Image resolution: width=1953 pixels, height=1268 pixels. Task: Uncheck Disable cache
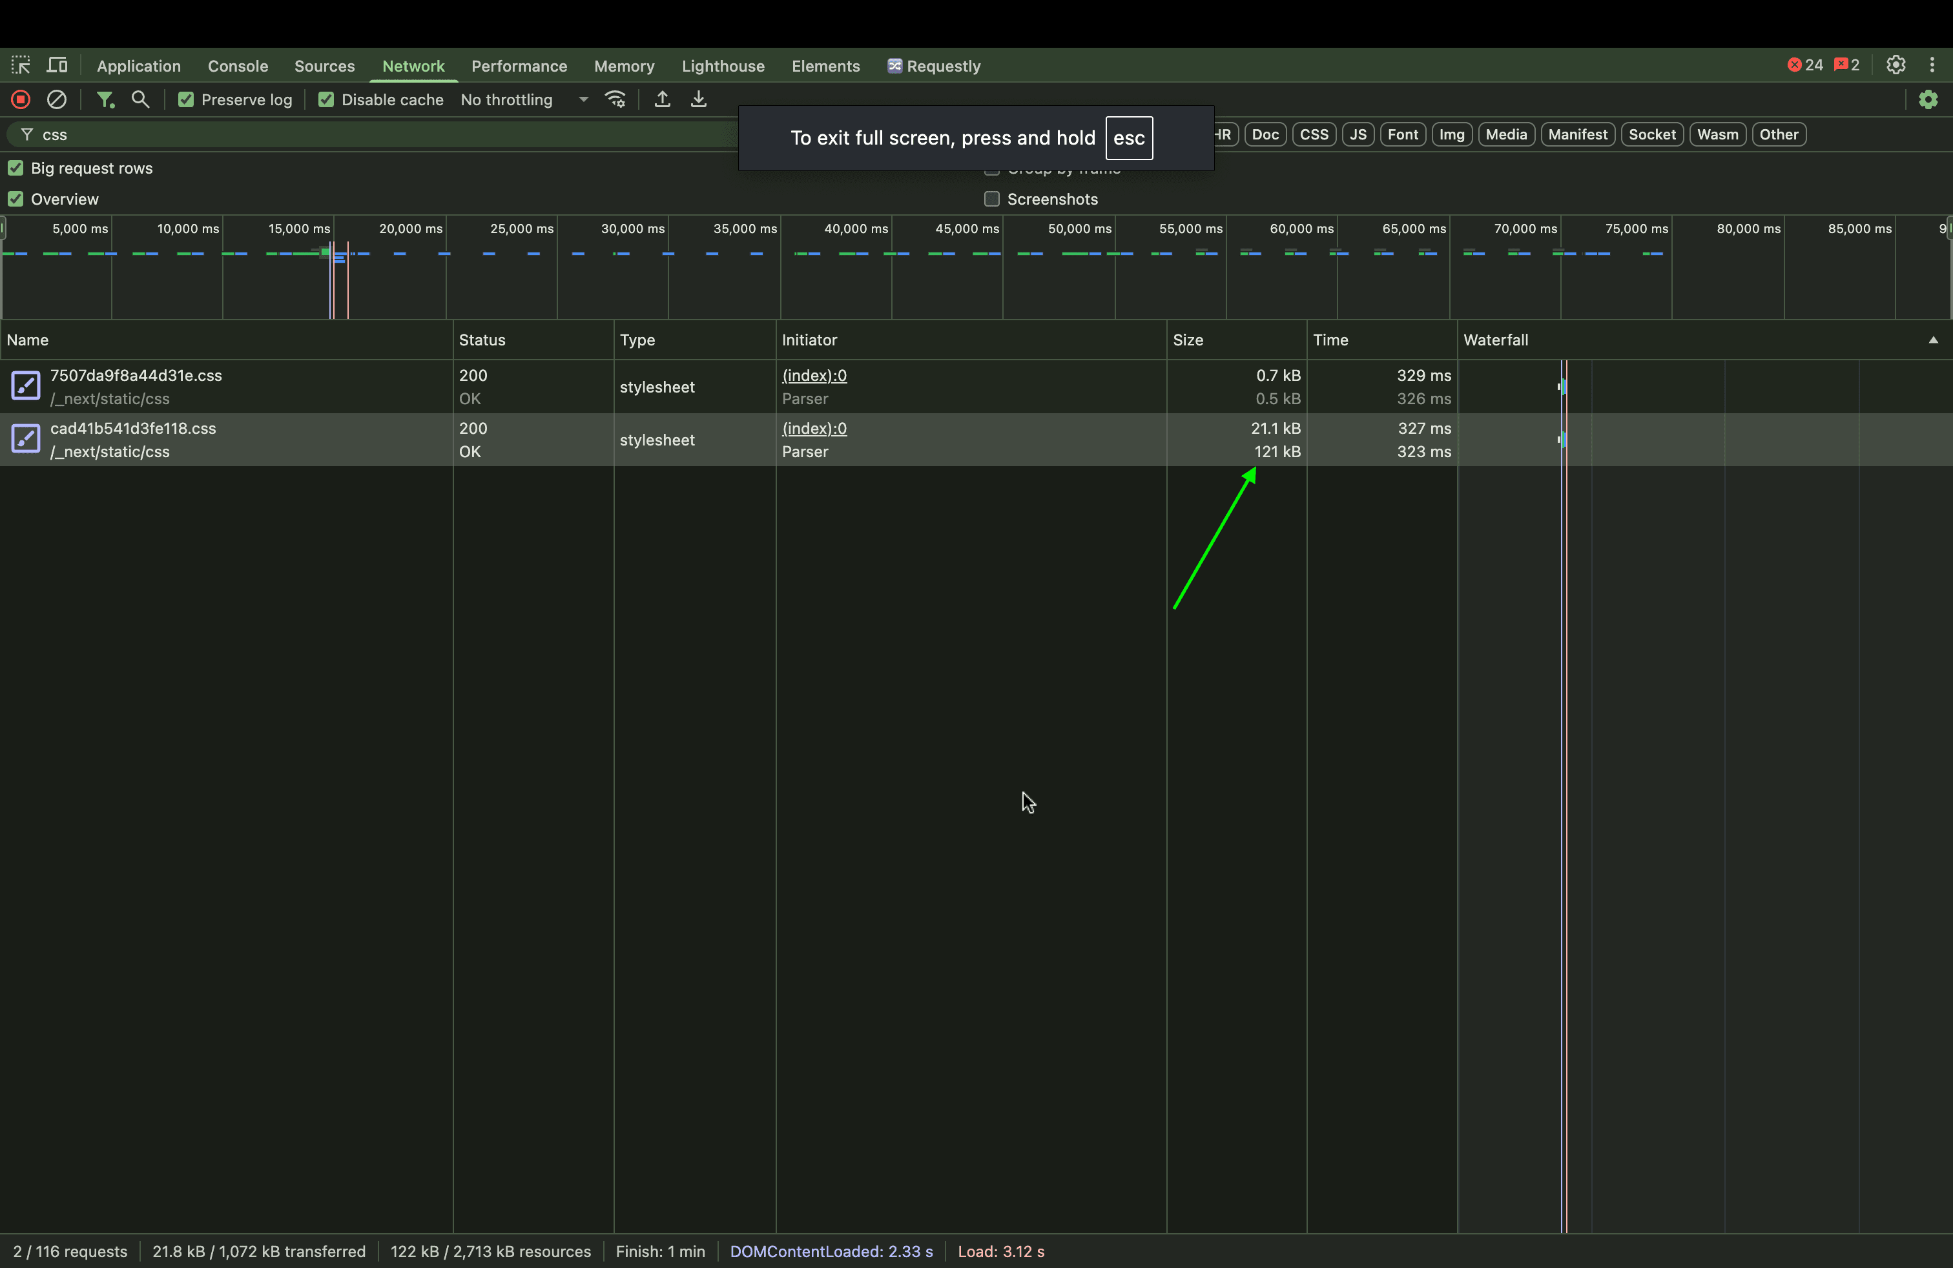click(327, 99)
